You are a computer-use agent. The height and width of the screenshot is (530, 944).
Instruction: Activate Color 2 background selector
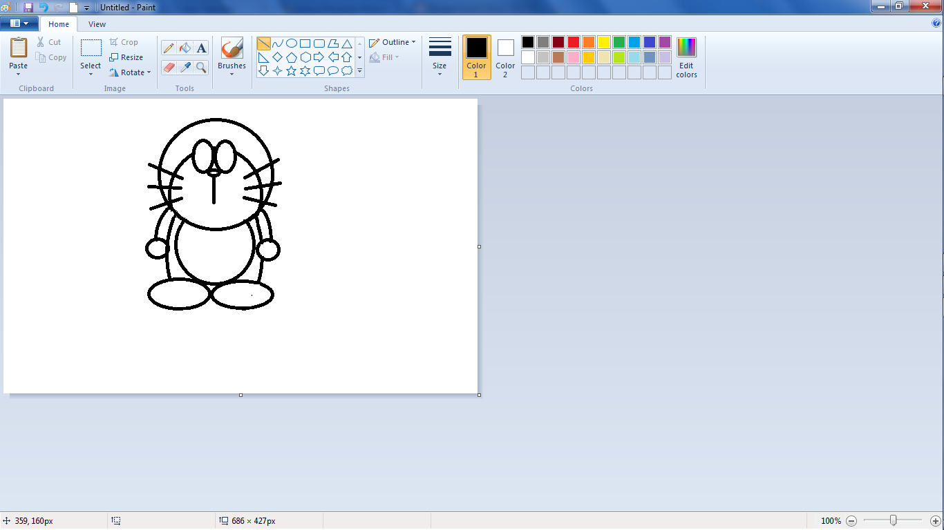click(x=505, y=57)
